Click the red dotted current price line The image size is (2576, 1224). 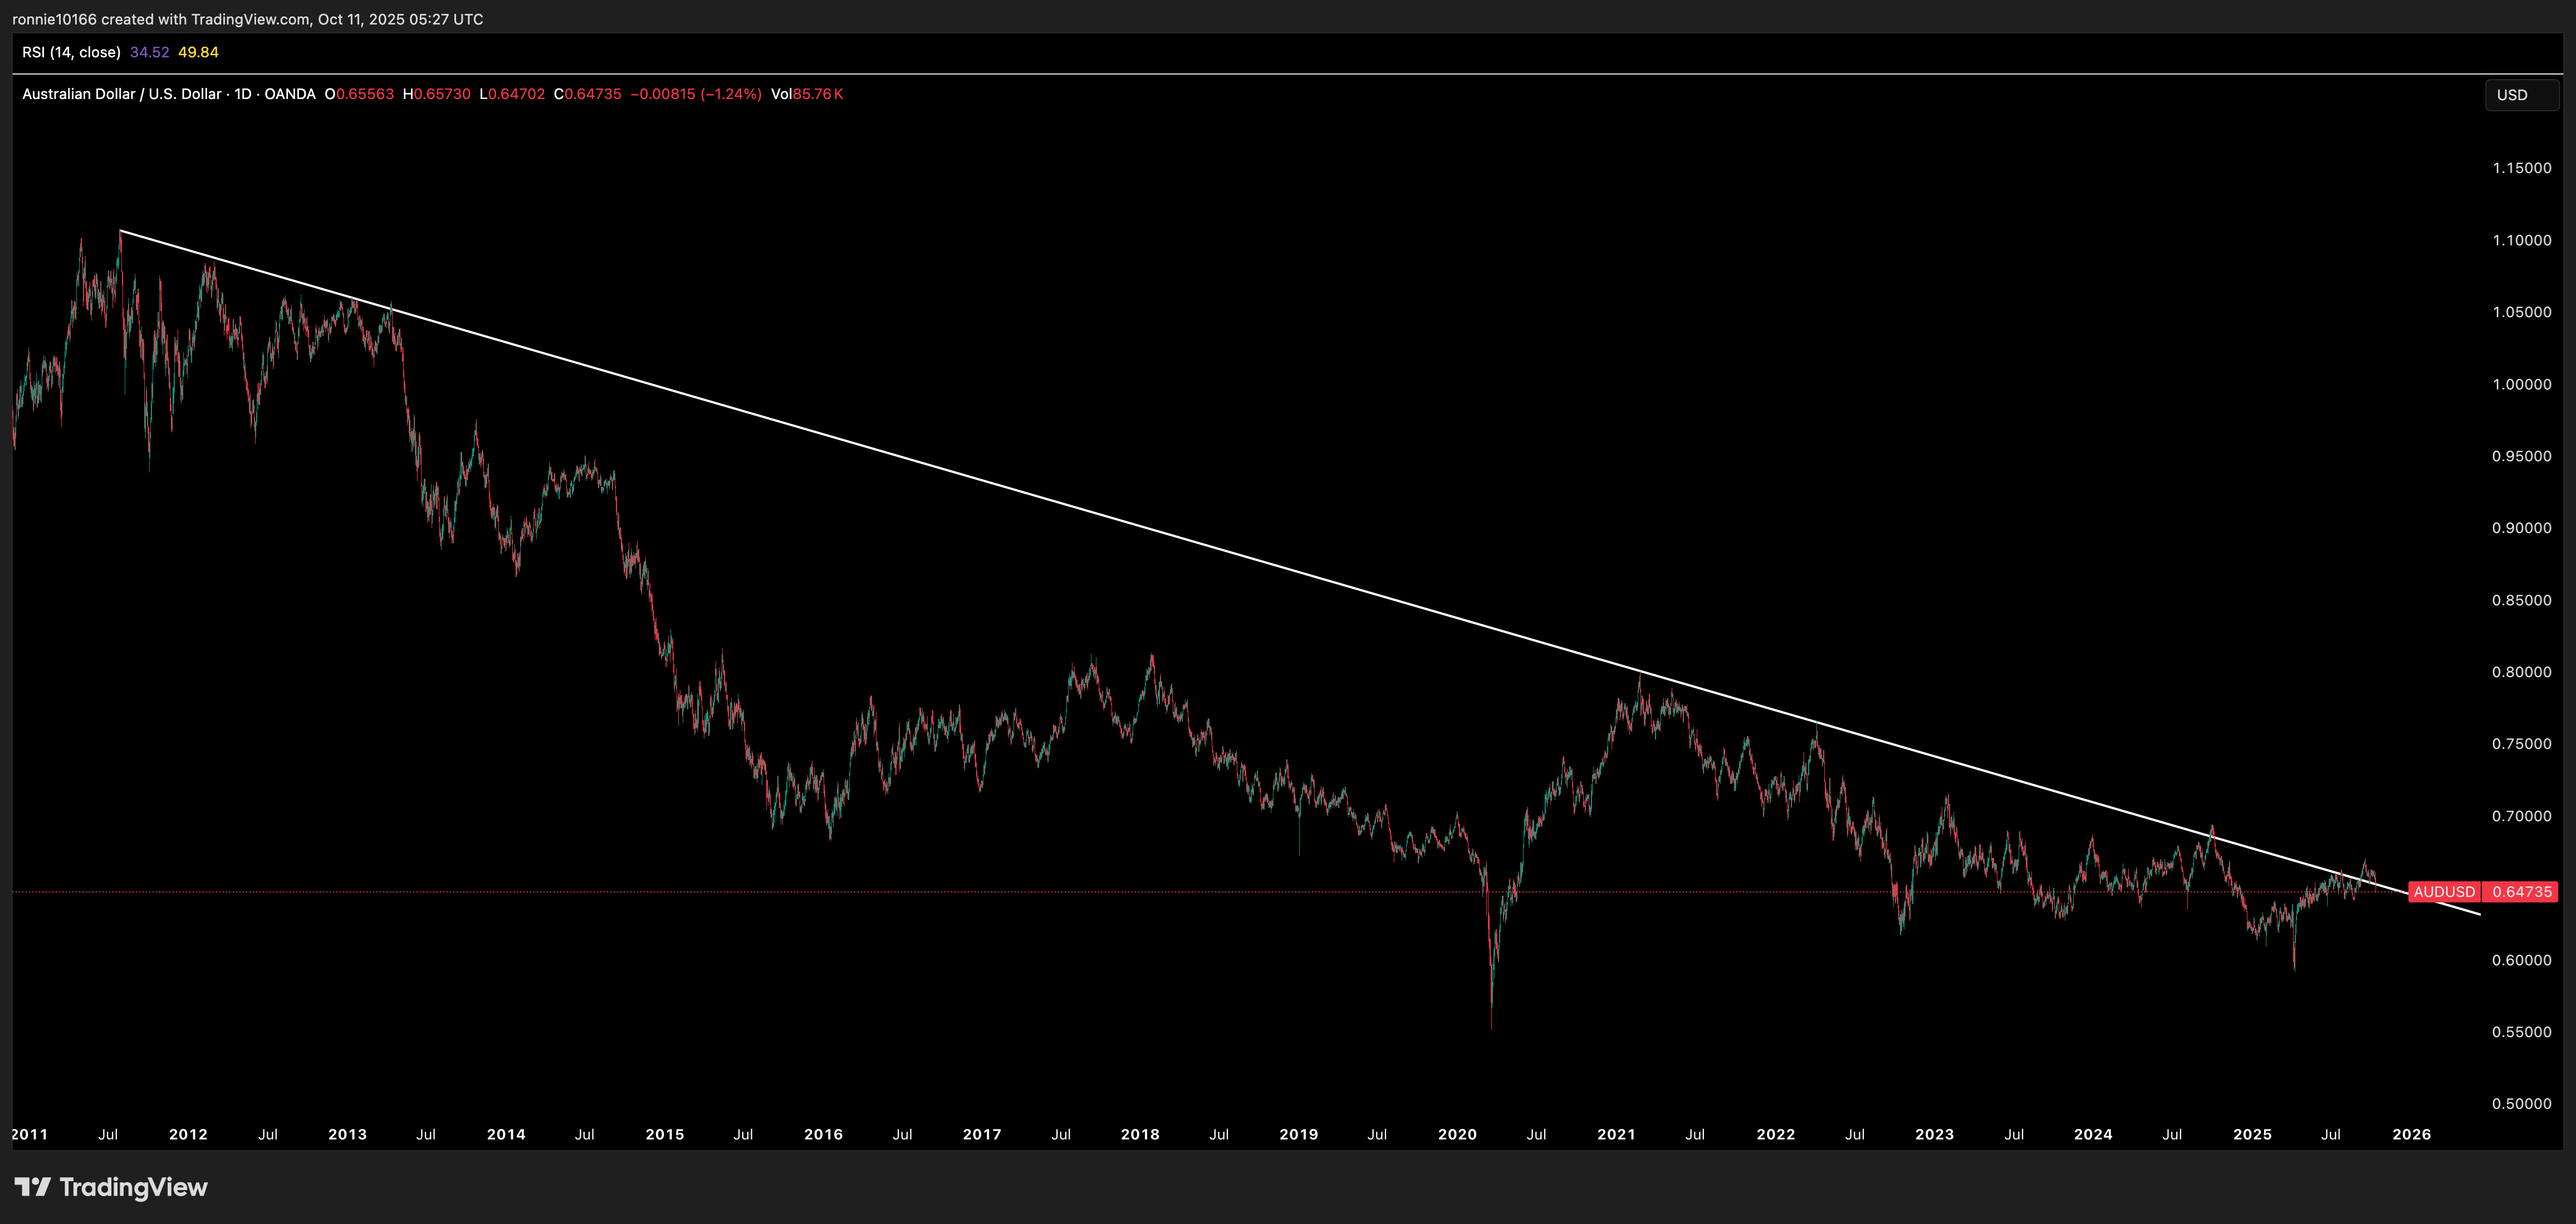point(1000,891)
